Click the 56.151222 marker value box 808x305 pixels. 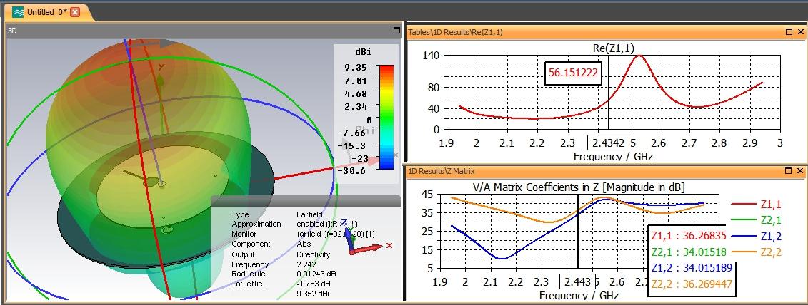click(x=573, y=73)
